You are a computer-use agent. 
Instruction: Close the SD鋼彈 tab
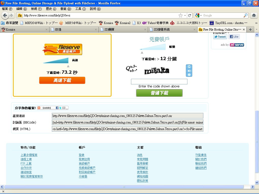145,30
